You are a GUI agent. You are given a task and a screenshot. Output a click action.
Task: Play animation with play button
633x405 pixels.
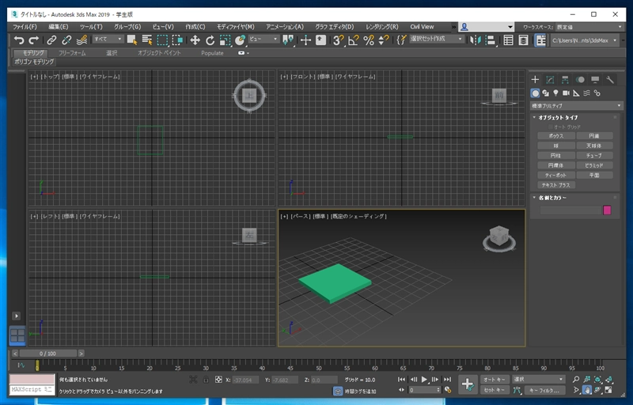[x=424, y=379]
